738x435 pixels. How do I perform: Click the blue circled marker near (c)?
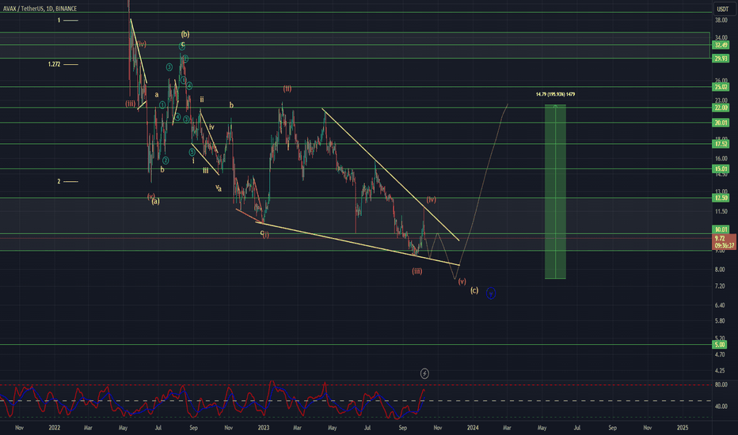click(491, 293)
